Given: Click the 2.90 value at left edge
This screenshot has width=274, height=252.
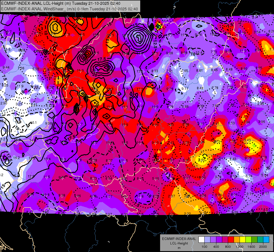Looking at the screenshot, I should pos(4,103).
